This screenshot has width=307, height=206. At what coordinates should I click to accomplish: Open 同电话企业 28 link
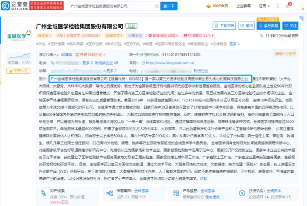tap(106, 63)
